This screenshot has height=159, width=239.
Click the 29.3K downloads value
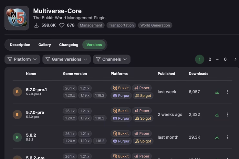194,137
